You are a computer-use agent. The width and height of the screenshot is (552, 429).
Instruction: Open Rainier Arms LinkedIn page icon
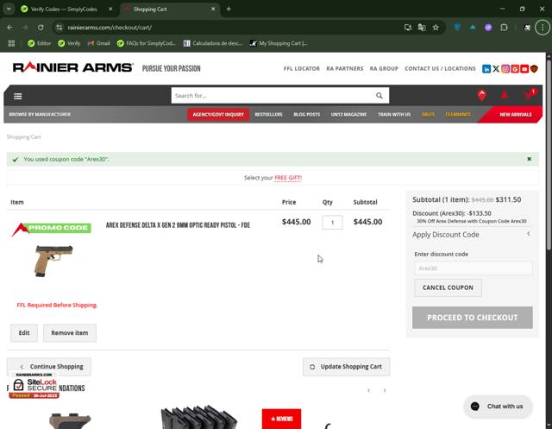point(486,69)
